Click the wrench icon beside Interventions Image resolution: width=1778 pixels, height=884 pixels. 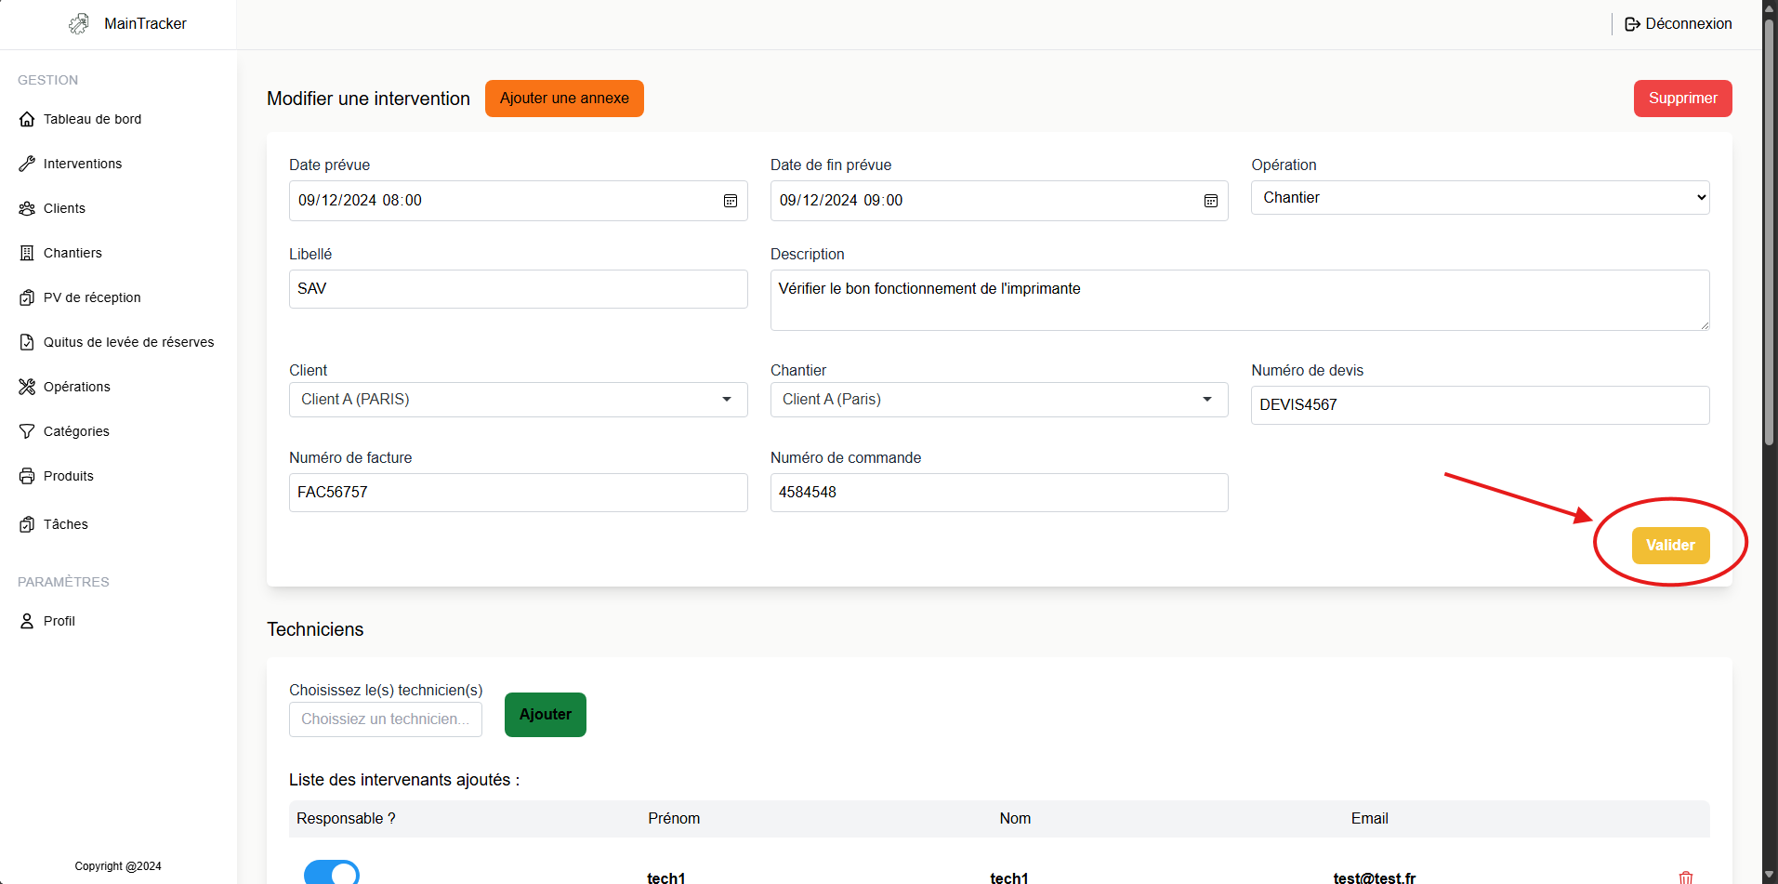tap(27, 164)
